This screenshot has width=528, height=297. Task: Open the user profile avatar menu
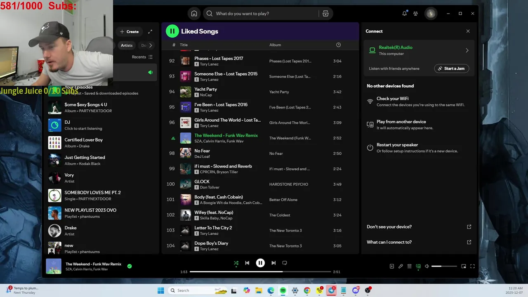[x=431, y=14]
